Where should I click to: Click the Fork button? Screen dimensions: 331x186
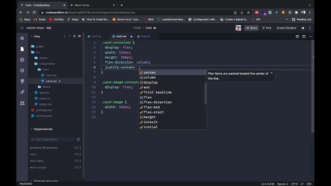(x=267, y=28)
